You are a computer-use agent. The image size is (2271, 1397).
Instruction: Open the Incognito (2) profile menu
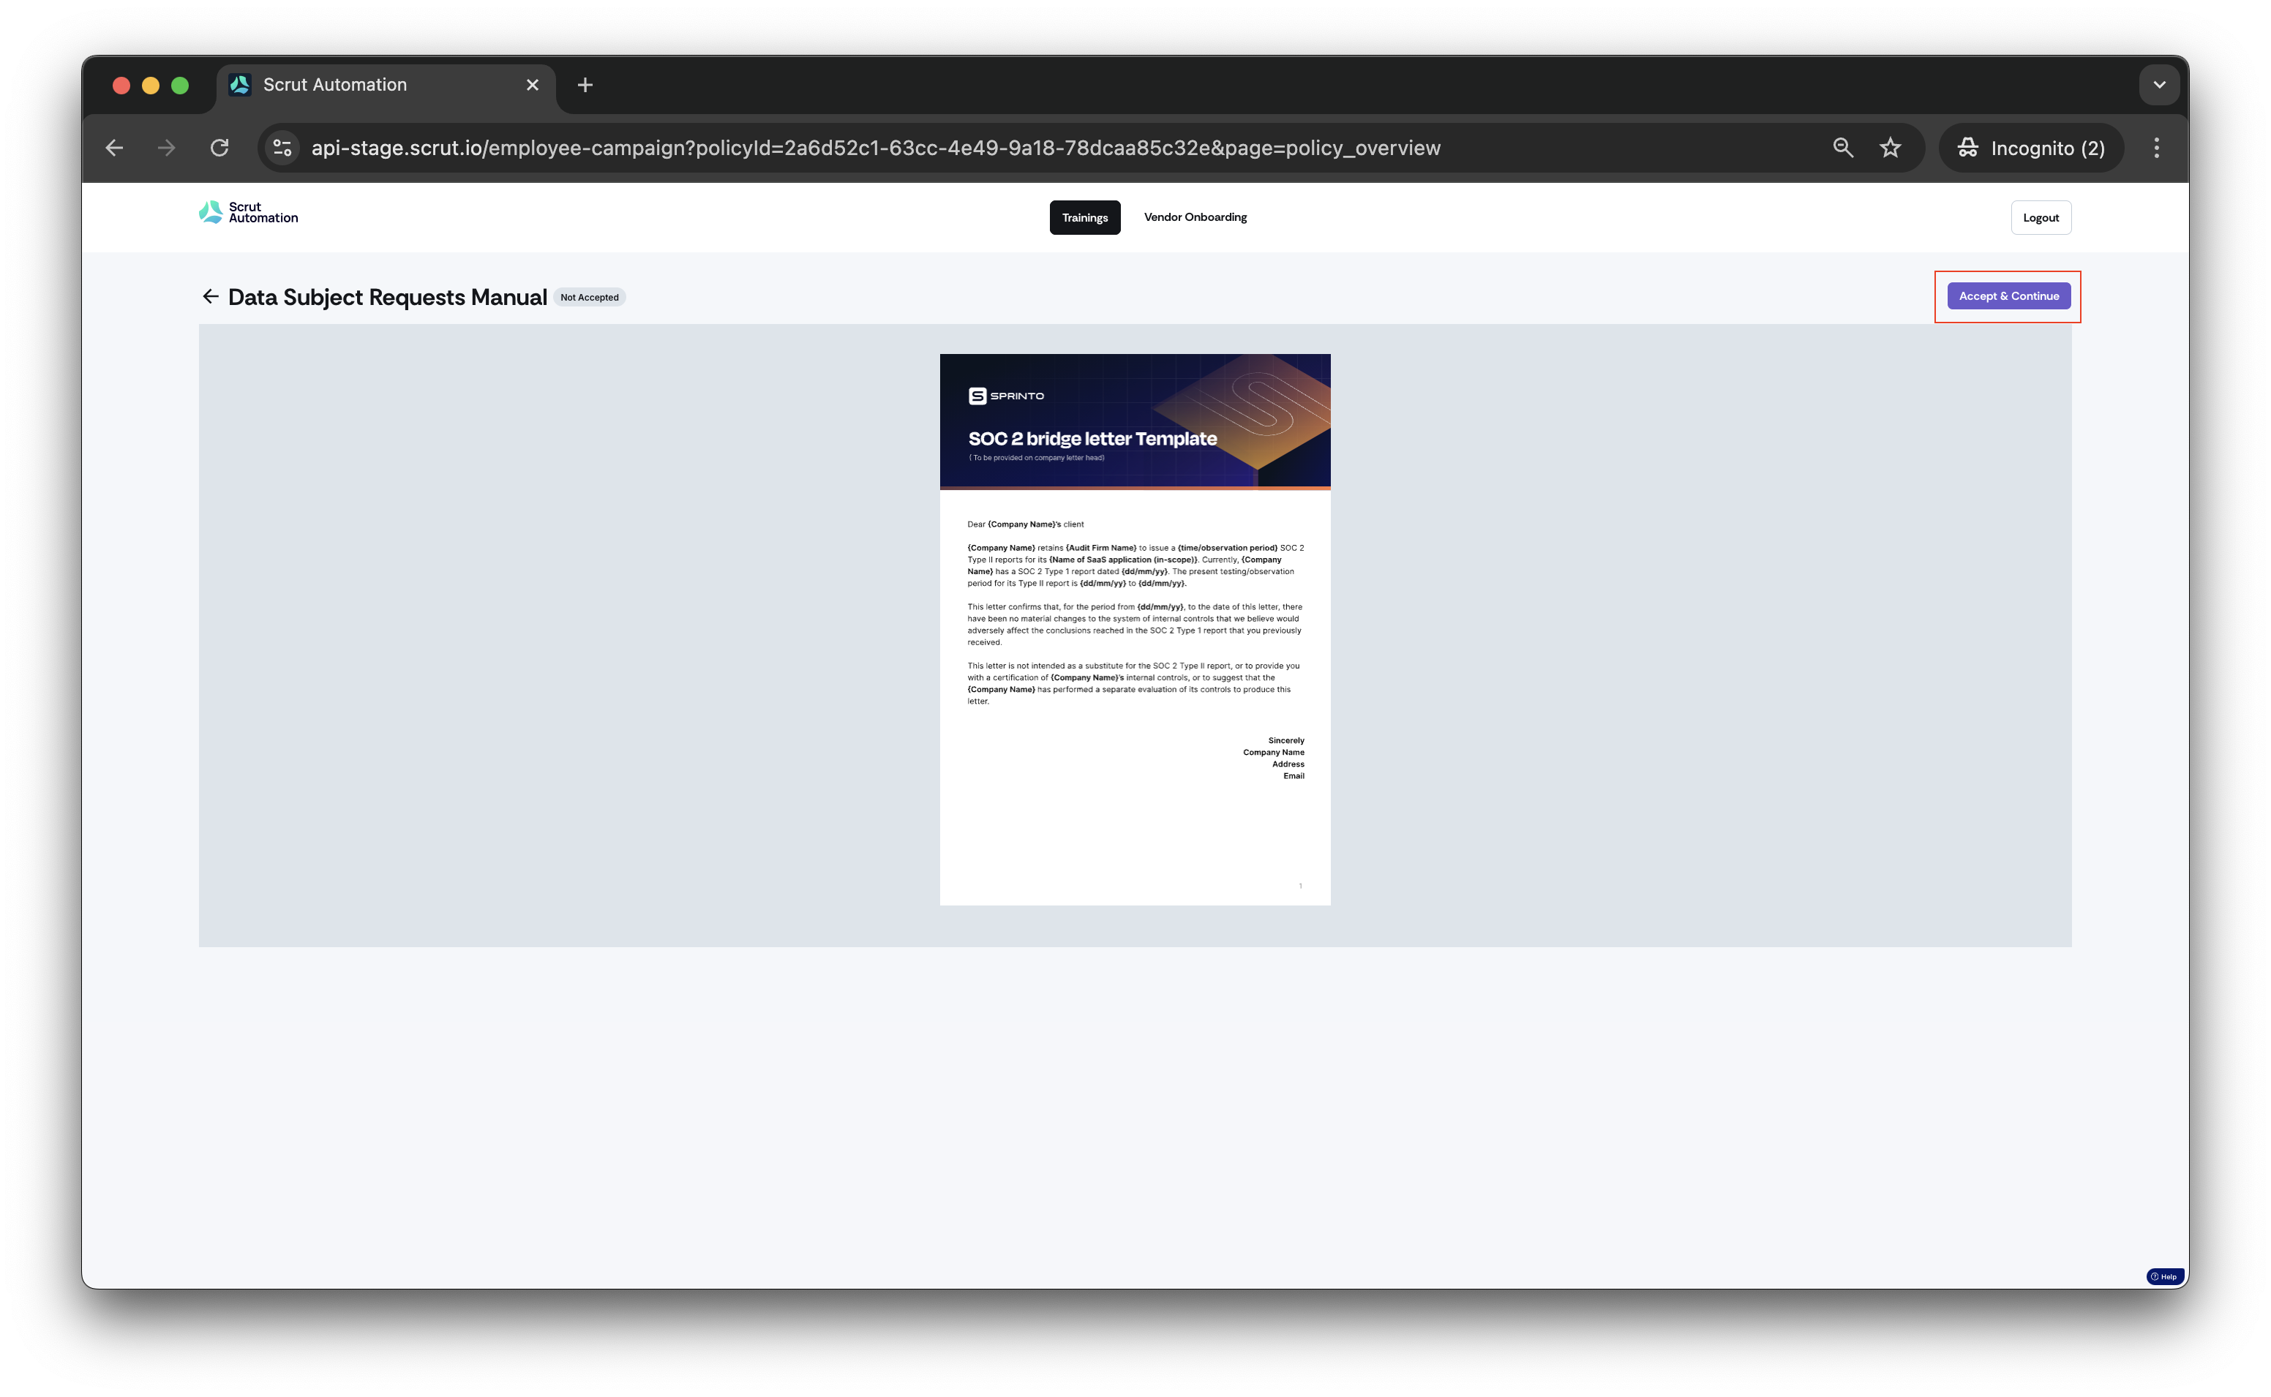point(2031,148)
